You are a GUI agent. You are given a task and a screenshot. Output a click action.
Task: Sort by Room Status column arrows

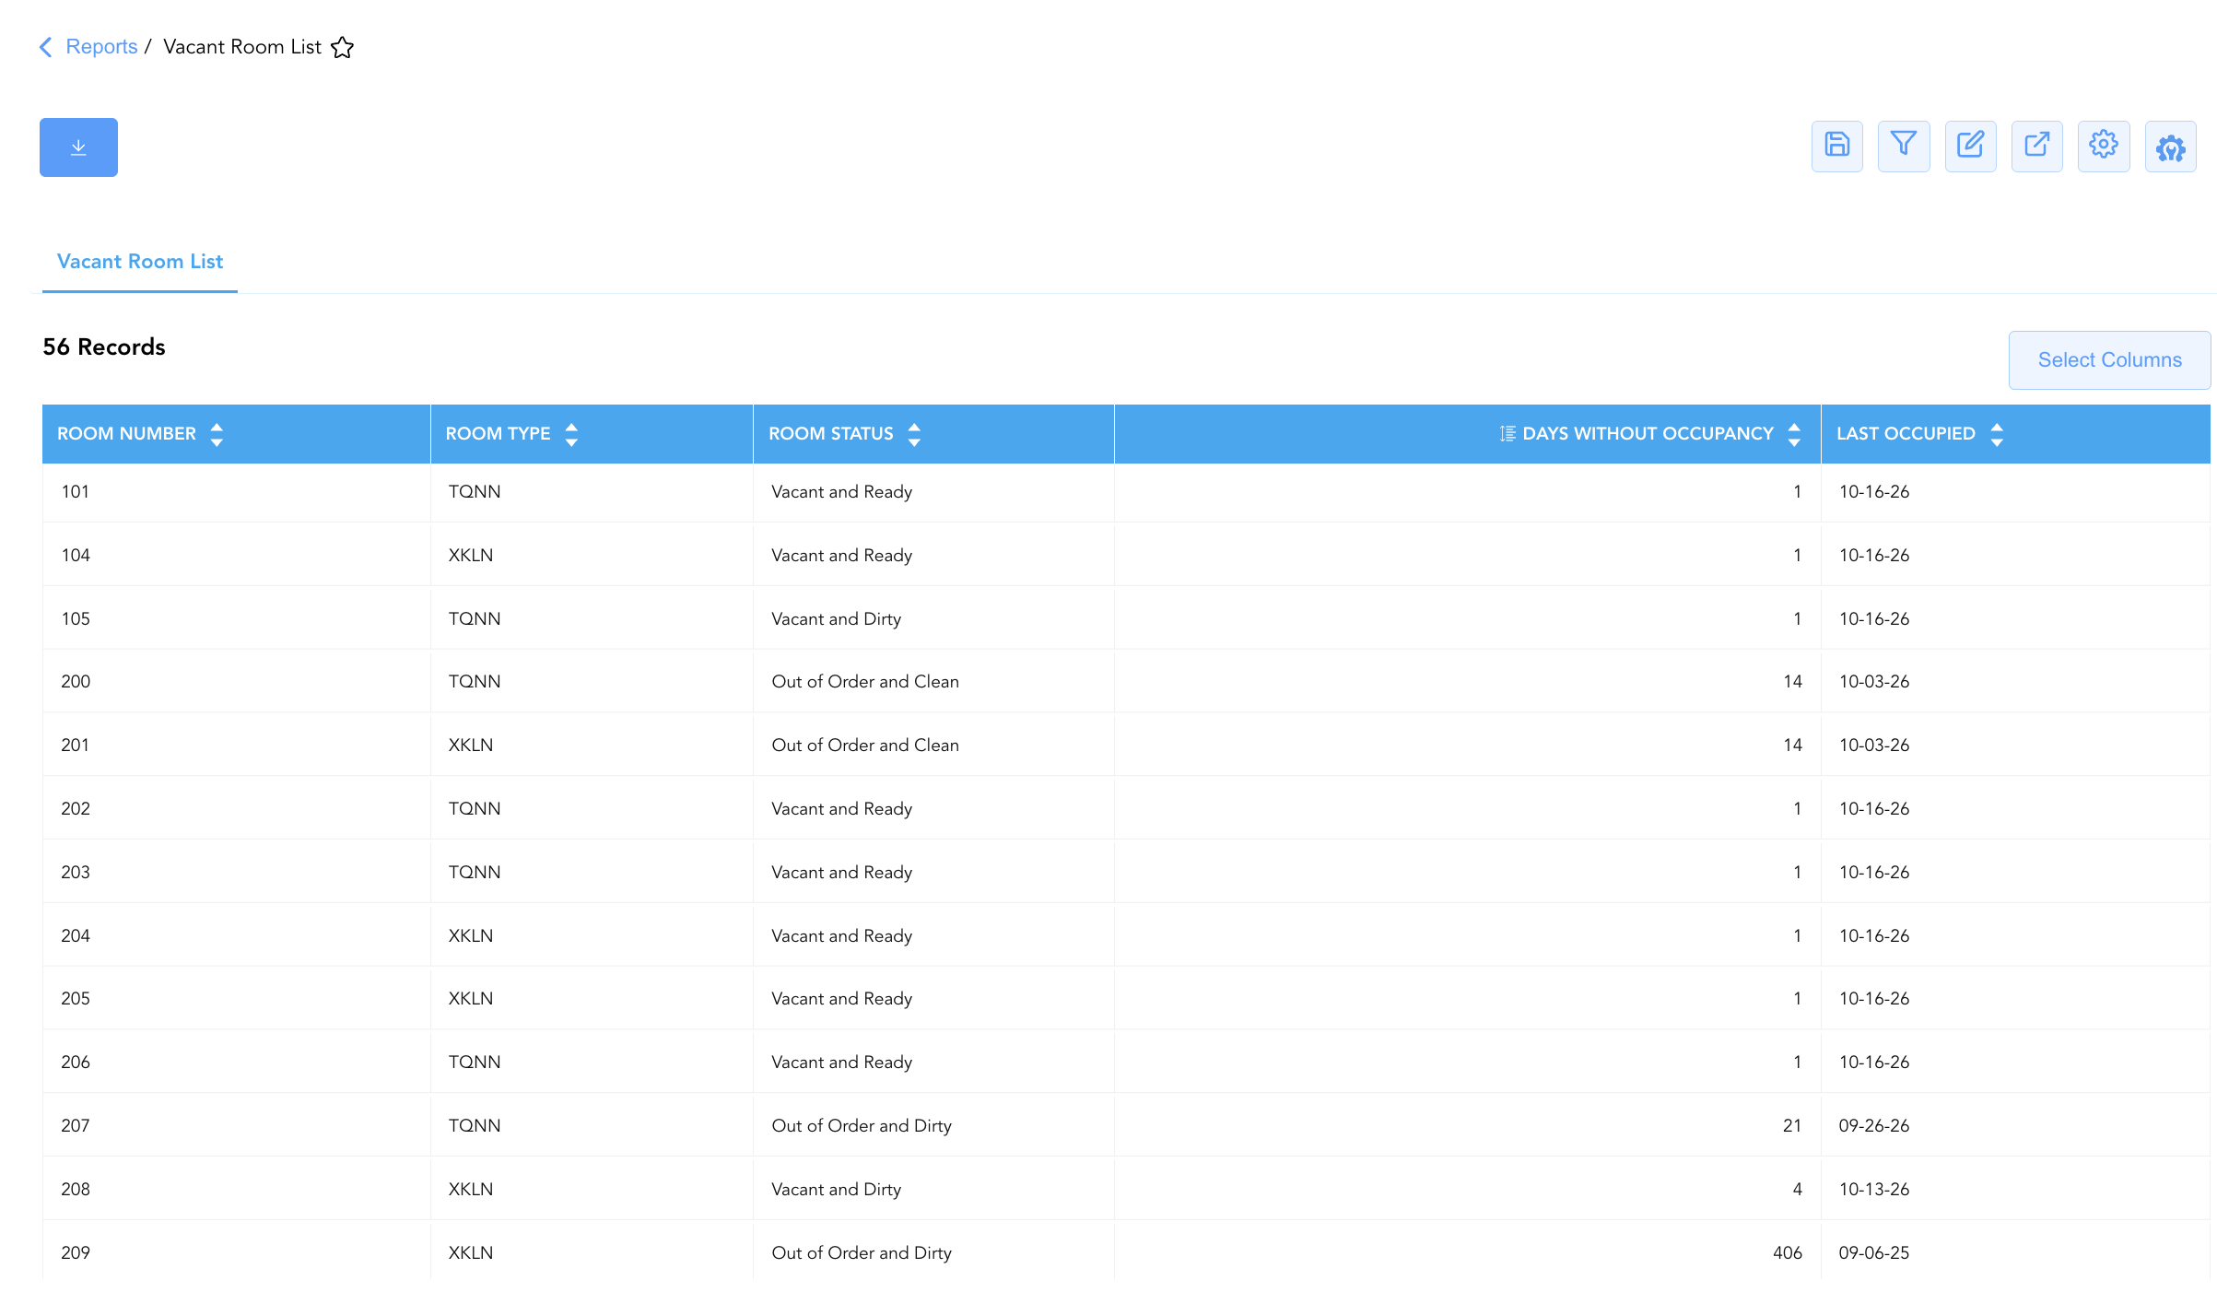914,434
